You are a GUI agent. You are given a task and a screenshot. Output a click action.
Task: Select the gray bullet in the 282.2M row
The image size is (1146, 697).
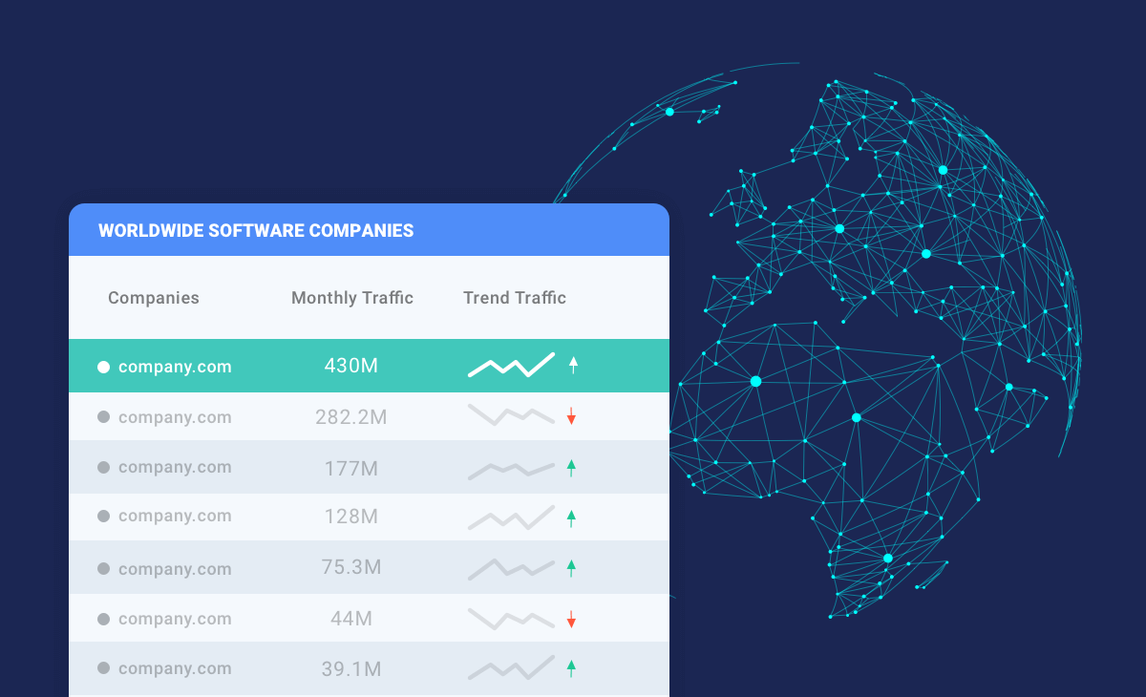[x=104, y=417]
